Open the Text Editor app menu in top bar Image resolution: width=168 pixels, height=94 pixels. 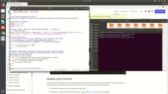click(x=14, y=1)
